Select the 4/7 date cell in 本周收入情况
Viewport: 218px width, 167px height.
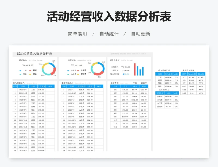tap(184, 77)
